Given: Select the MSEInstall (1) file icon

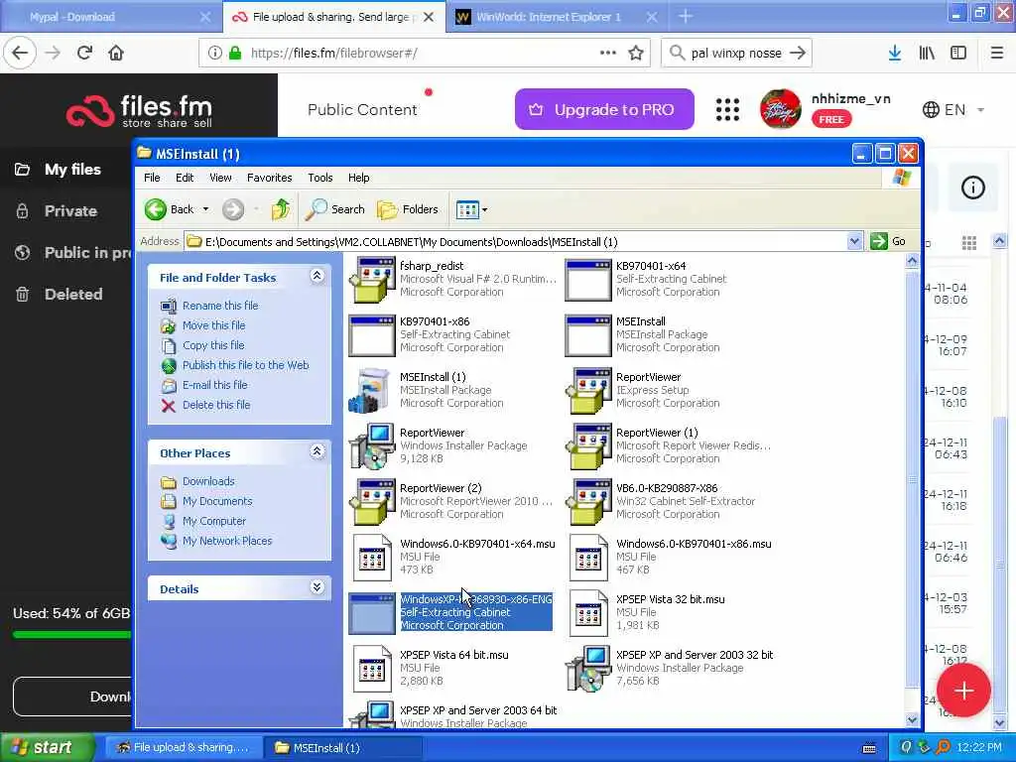Looking at the screenshot, I should (x=372, y=391).
